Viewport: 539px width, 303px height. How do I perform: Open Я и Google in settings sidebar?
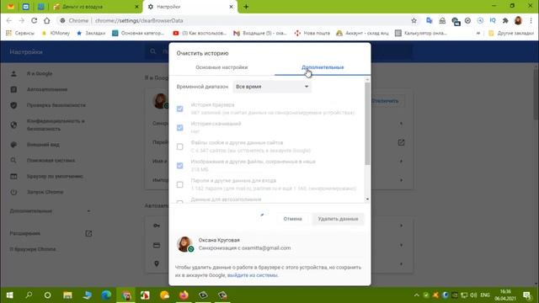pos(40,73)
